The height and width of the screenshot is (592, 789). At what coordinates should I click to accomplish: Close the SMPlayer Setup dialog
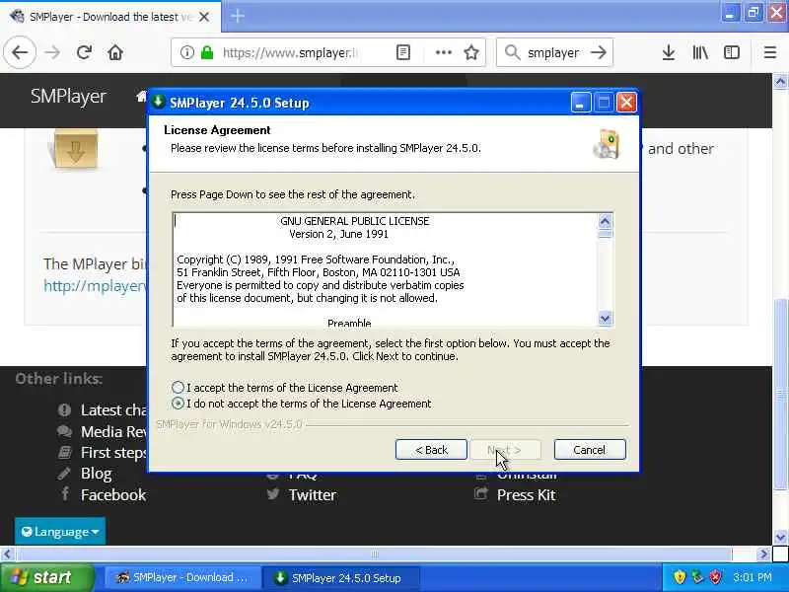click(x=626, y=103)
